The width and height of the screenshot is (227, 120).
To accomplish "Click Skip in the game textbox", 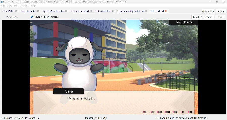I will click(145, 112).
